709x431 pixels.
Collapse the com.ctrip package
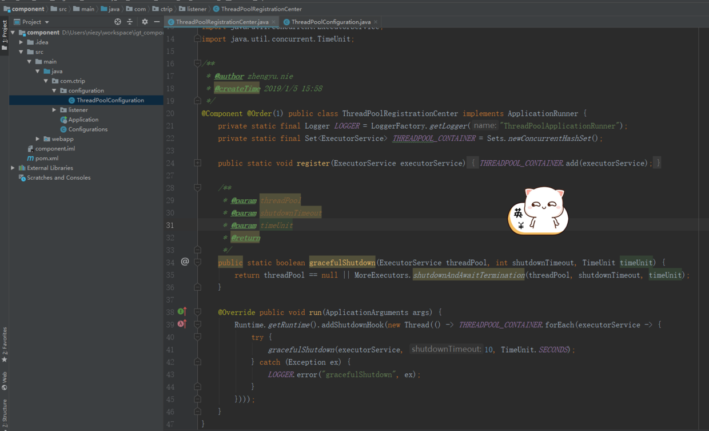point(46,81)
